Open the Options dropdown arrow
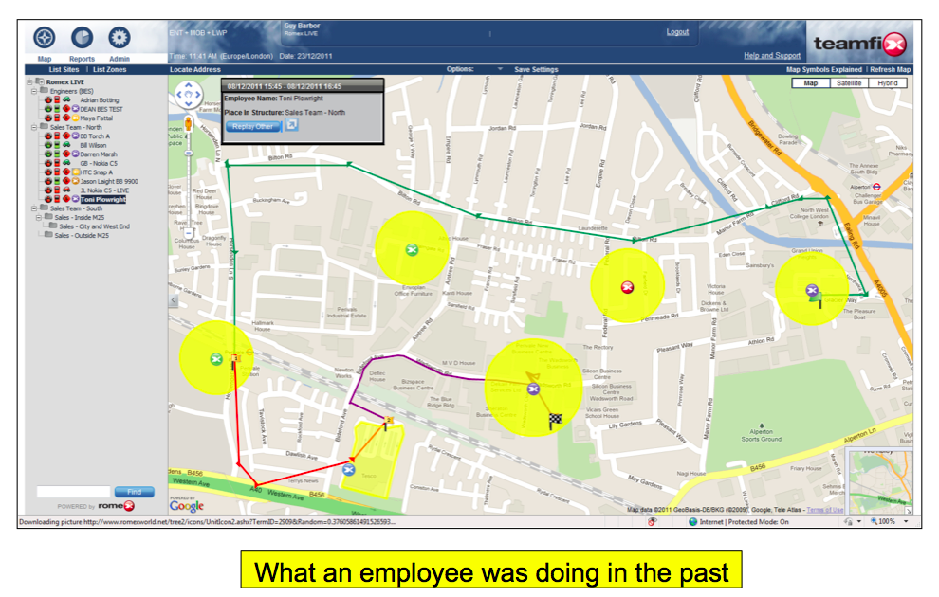 (x=500, y=69)
